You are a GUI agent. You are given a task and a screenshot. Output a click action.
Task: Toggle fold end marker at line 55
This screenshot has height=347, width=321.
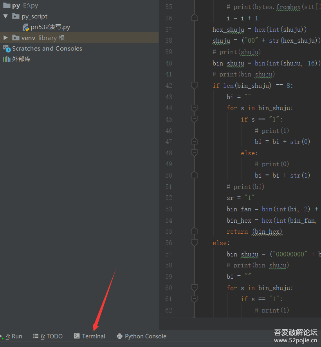click(195, 231)
